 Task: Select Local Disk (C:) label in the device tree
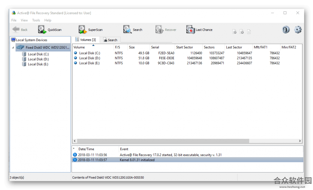pyautogui.click(x=38, y=54)
